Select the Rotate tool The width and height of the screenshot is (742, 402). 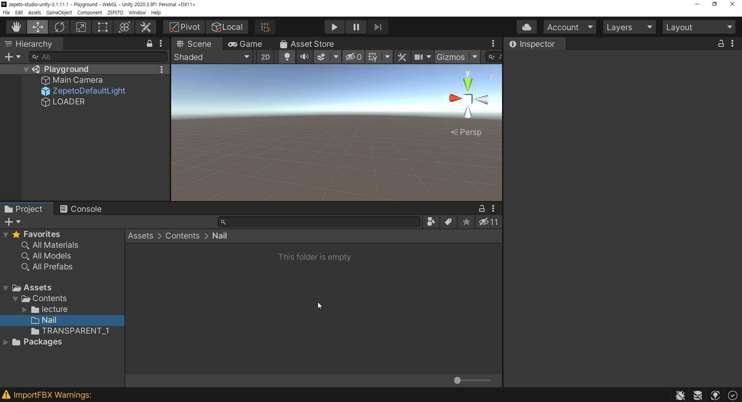59,27
